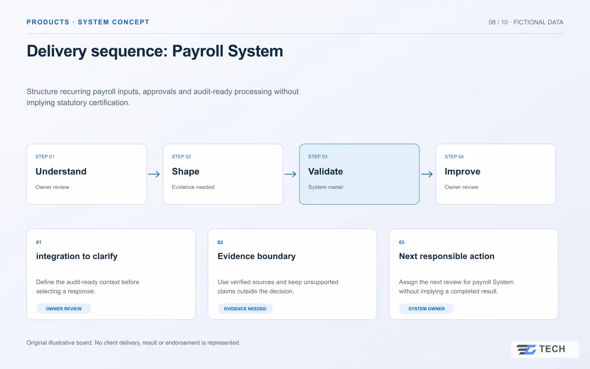590x369 pixels.
Task: Click the arrow between Understand and Shape
Action: click(x=154, y=174)
